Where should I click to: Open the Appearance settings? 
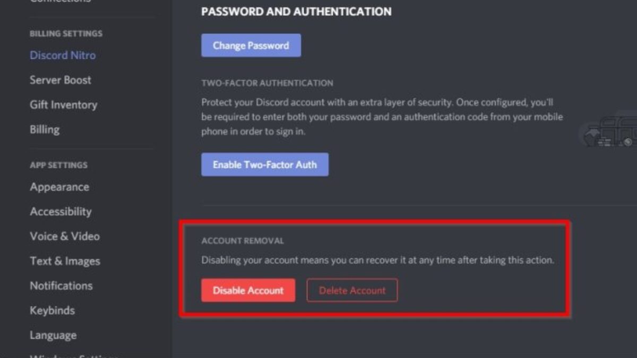[x=59, y=187]
